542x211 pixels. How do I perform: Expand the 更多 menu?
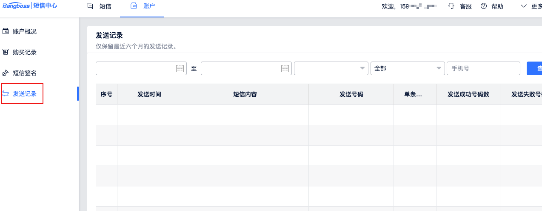point(531,6)
